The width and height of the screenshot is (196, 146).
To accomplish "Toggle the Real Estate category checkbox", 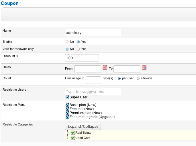I will (x=73, y=133).
